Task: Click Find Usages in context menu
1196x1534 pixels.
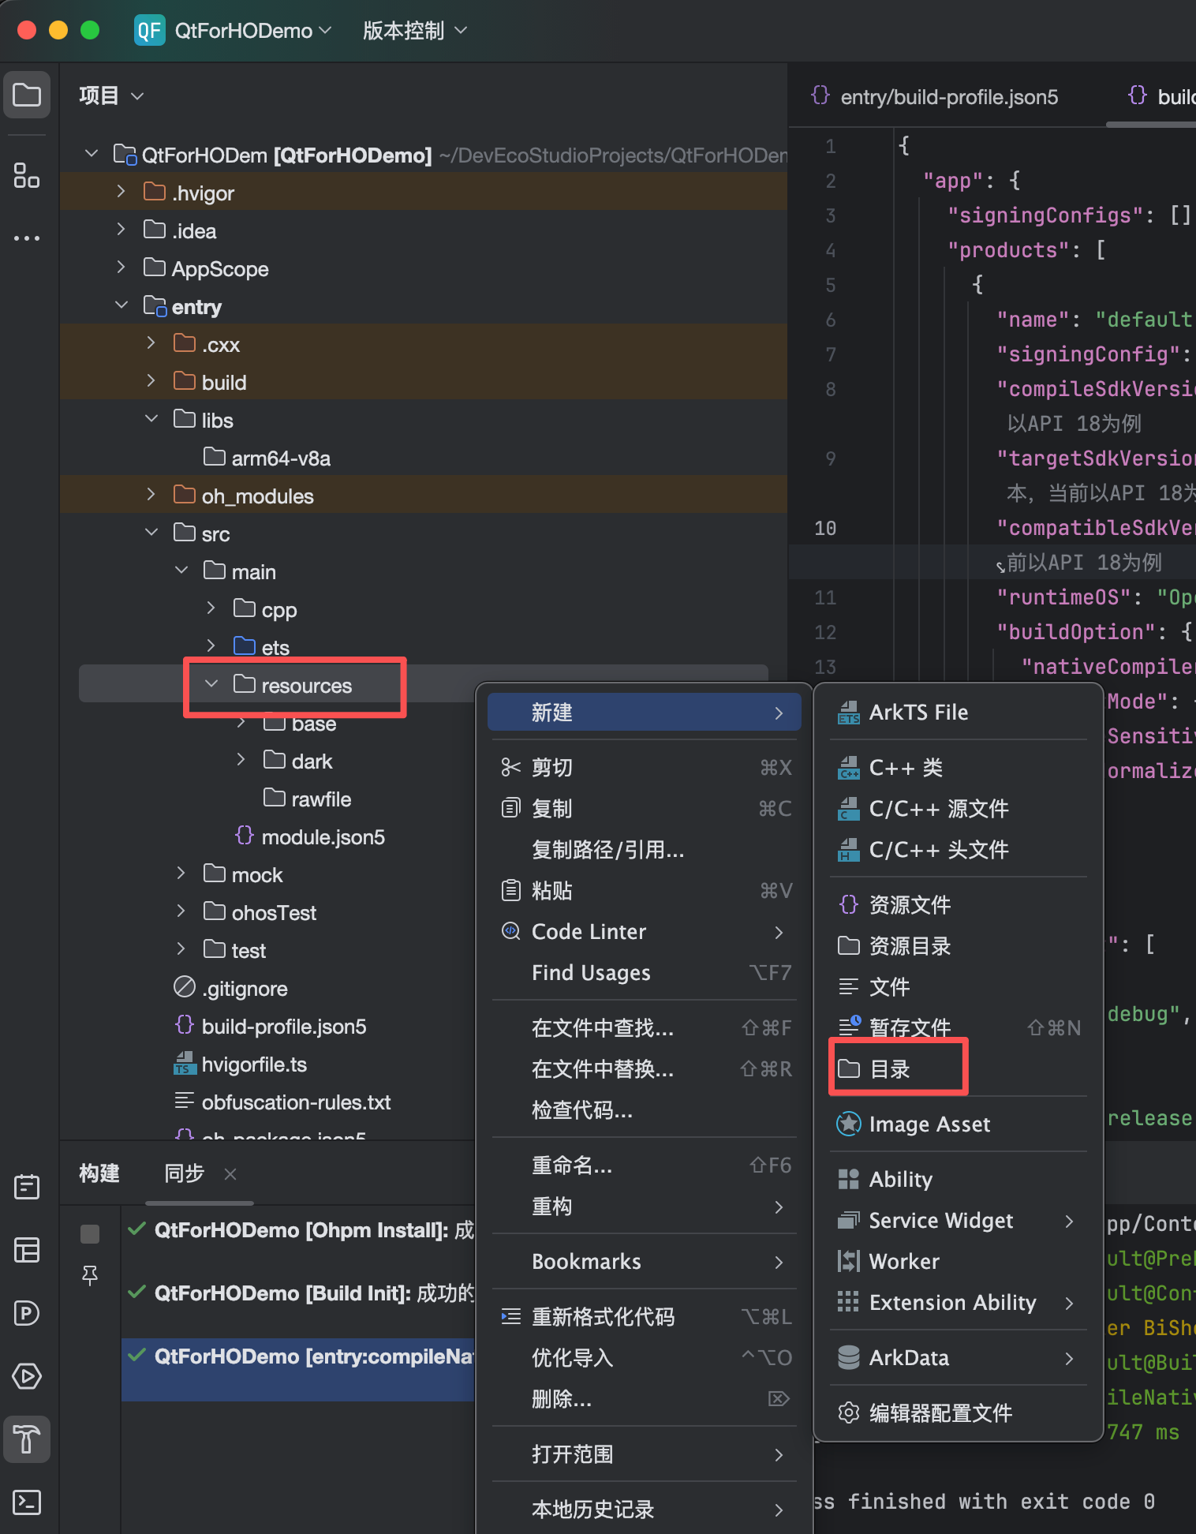Action: click(x=645, y=973)
